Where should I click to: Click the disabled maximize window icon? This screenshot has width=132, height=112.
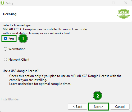pos(113,3)
